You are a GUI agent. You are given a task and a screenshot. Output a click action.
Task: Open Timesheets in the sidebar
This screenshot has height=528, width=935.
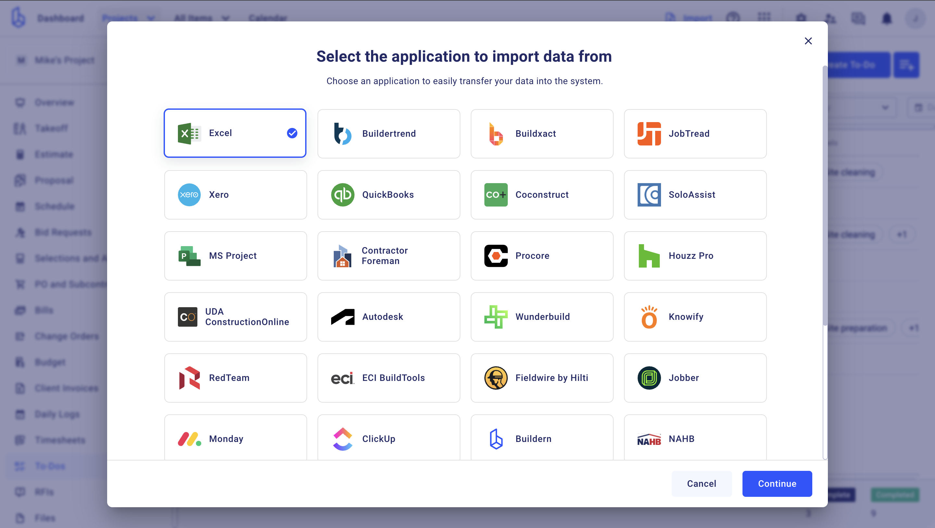pos(60,440)
